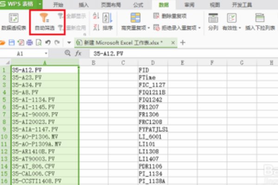Select cell containing PI_1138A
Image resolution: width=278 pixels, height=185 pixels.
(153, 181)
